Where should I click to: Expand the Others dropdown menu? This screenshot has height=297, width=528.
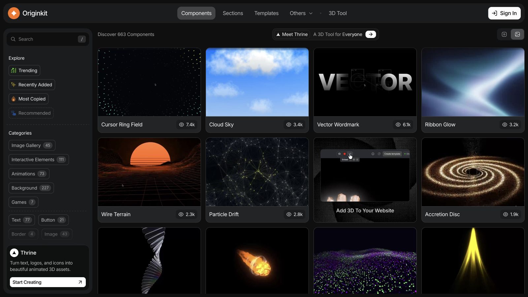coord(301,13)
